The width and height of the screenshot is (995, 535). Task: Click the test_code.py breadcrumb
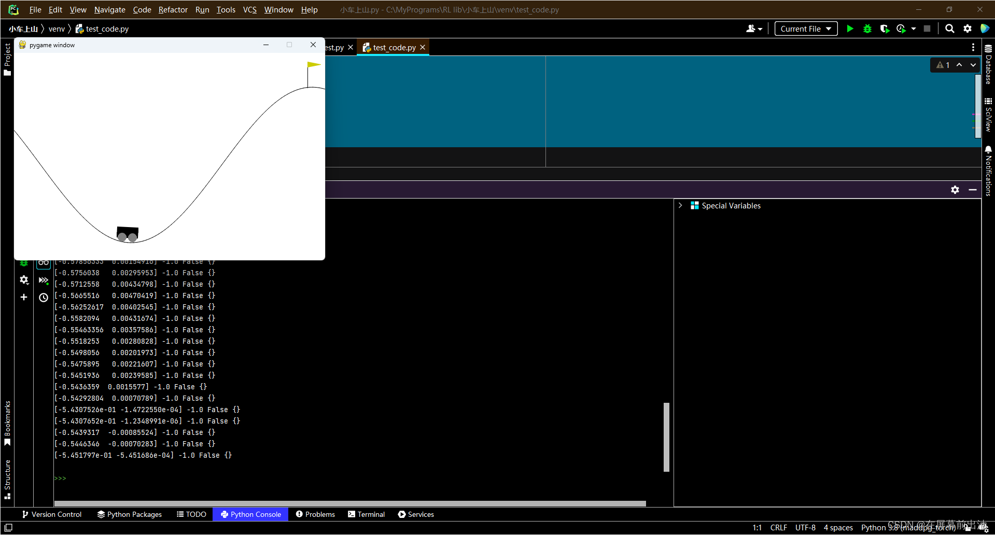102,29
